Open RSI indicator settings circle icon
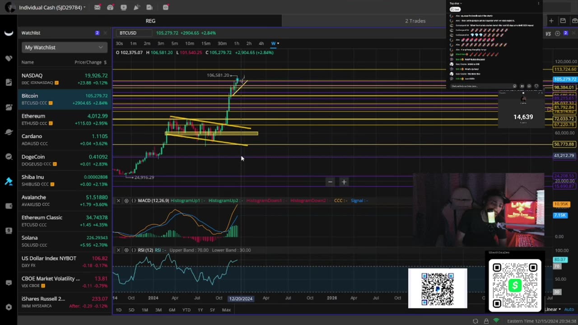Viewport: 578px width, 325px height. click(126, 250)
